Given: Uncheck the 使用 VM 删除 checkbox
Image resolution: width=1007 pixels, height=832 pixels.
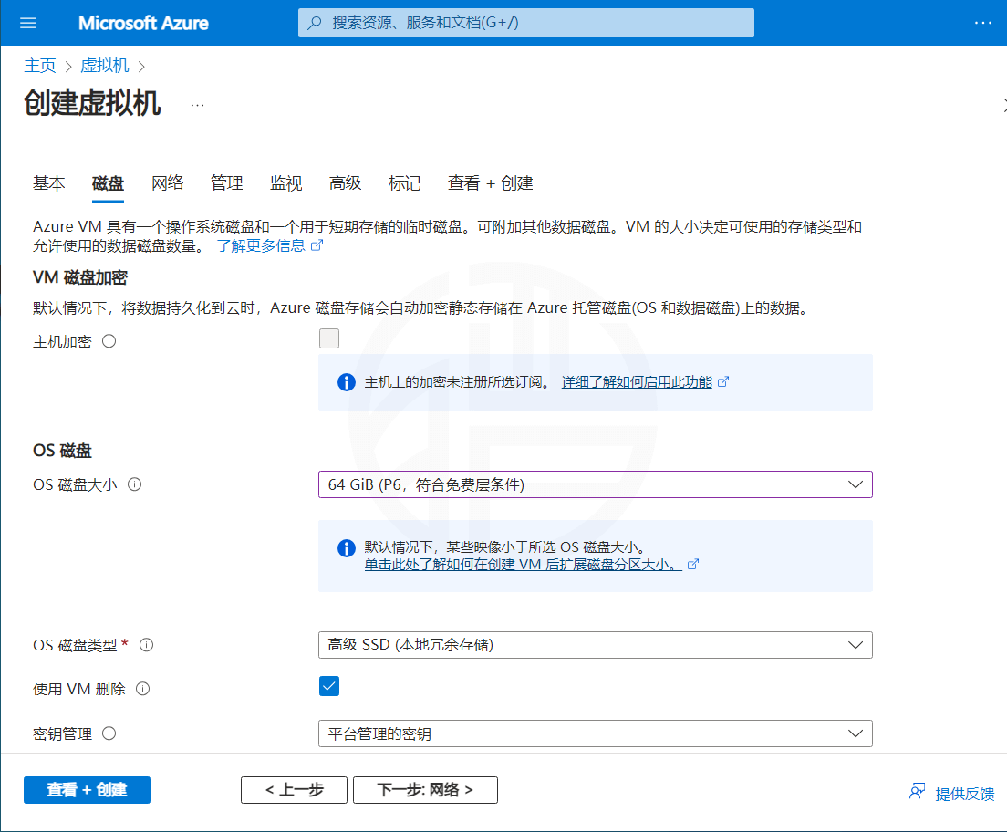Looking at the screenshot, I should click(328, 686).
